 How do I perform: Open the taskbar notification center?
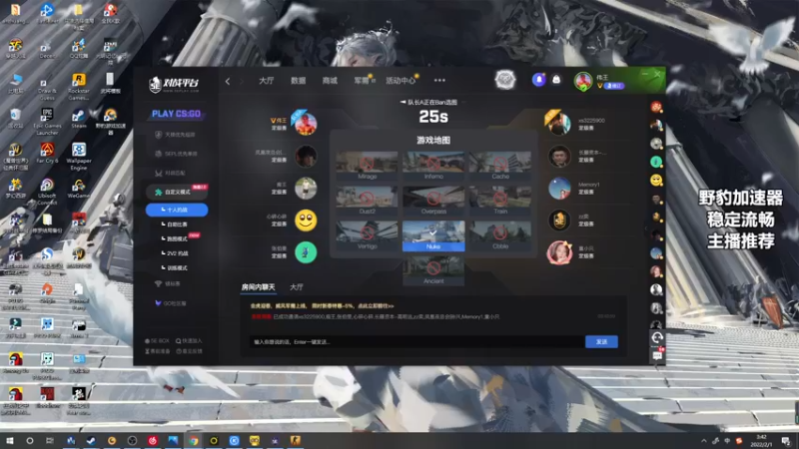tap(786, 441)
